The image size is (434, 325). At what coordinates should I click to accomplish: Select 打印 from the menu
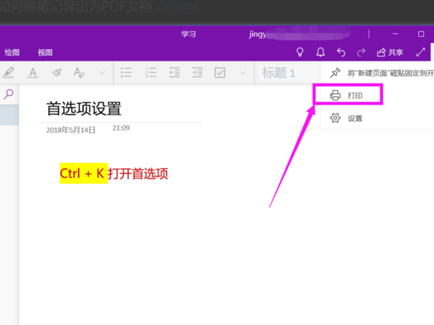click(x=354, y=95)
